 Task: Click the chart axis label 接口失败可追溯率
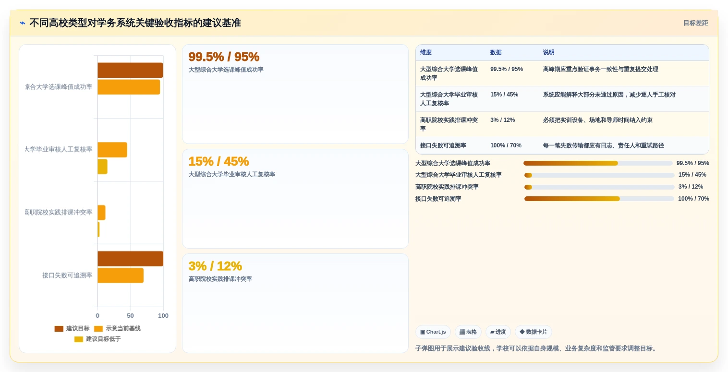pyautogui.click(x=67, y=276)
